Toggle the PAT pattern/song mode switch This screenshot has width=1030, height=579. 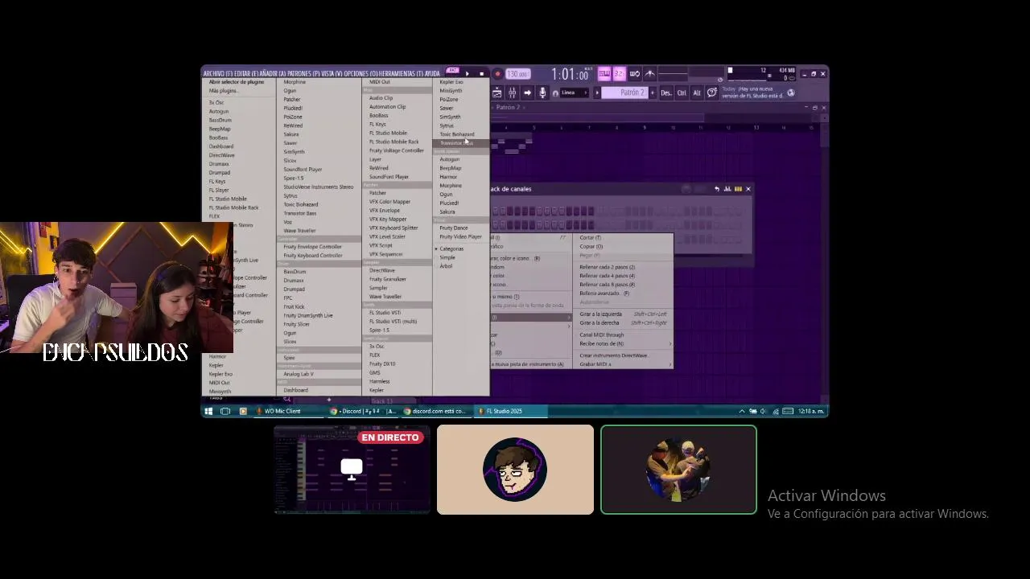pos(452,70)
